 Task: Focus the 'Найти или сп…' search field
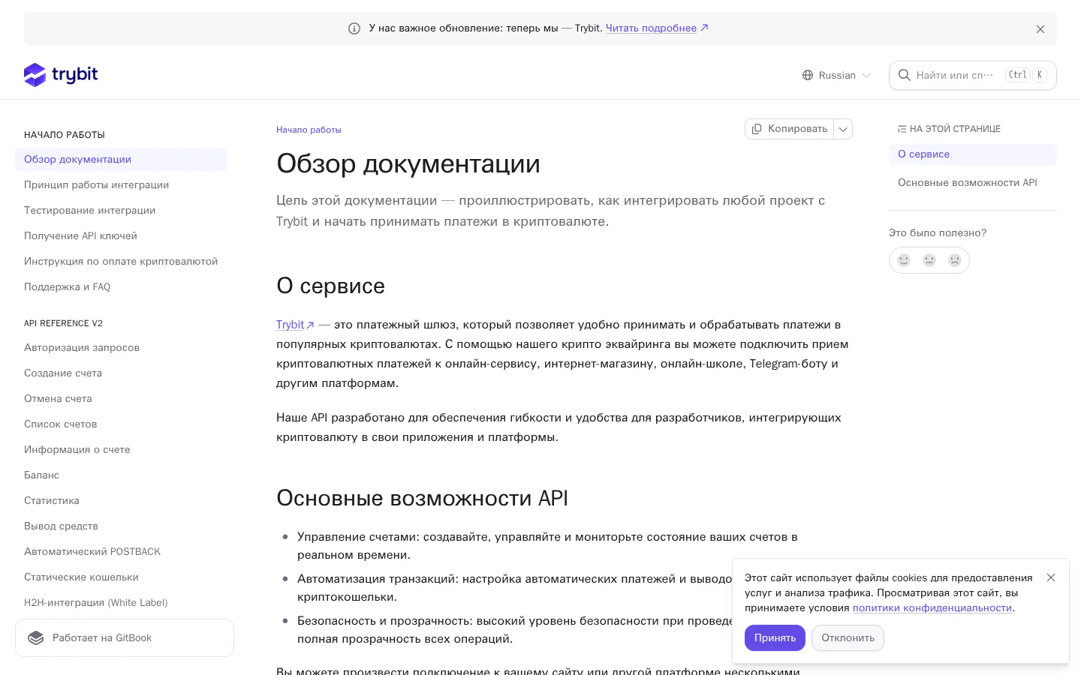click(x=972, y=75)
